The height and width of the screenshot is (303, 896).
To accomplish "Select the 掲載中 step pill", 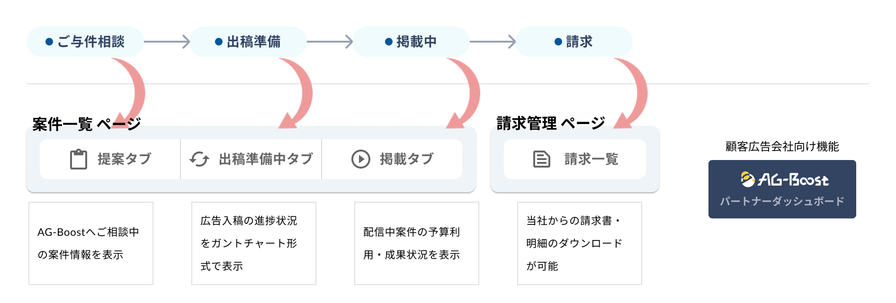I will (x=411, y=42).
